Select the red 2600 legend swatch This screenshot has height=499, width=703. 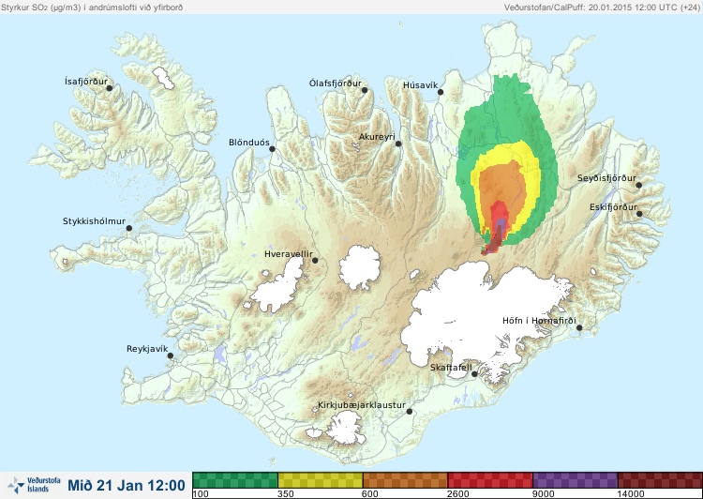coord(490,480)
